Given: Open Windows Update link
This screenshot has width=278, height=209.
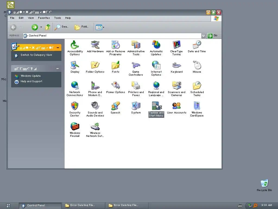Looking at the screenshot, I should point(31,76).
